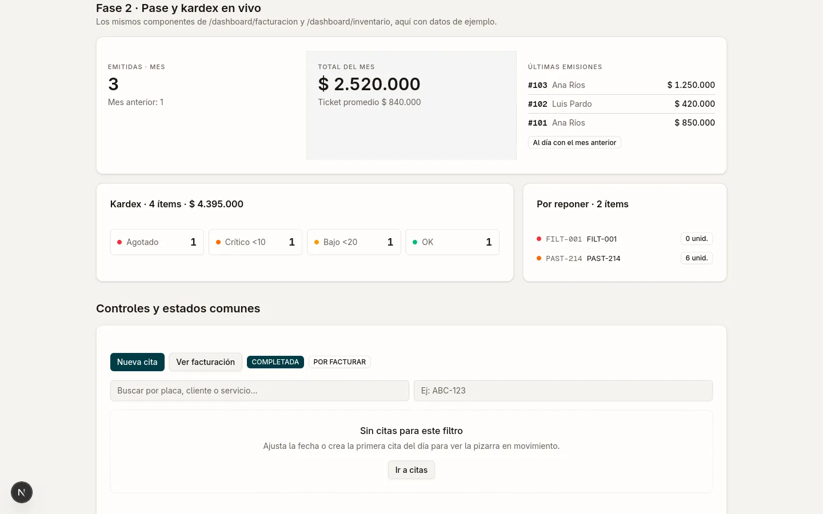Click the orange dot beside Crítico <10

coord(218,242)
